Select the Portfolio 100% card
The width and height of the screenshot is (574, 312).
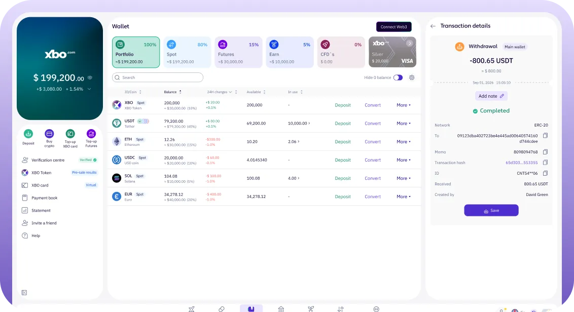(x=136, y=52)
